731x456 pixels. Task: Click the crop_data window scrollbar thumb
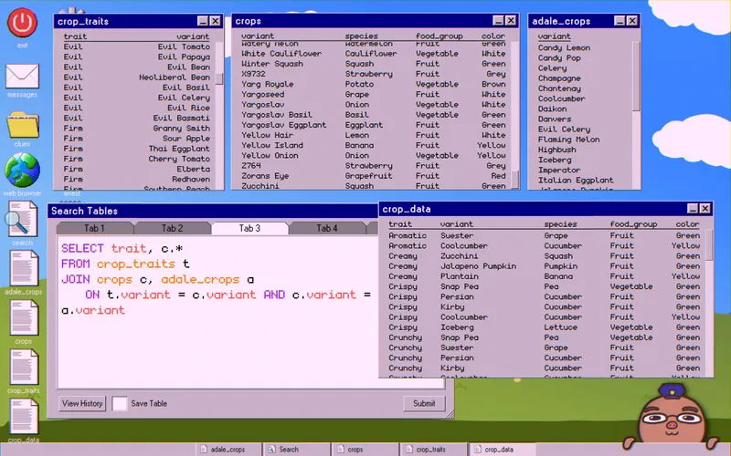(x=709, y=244)
